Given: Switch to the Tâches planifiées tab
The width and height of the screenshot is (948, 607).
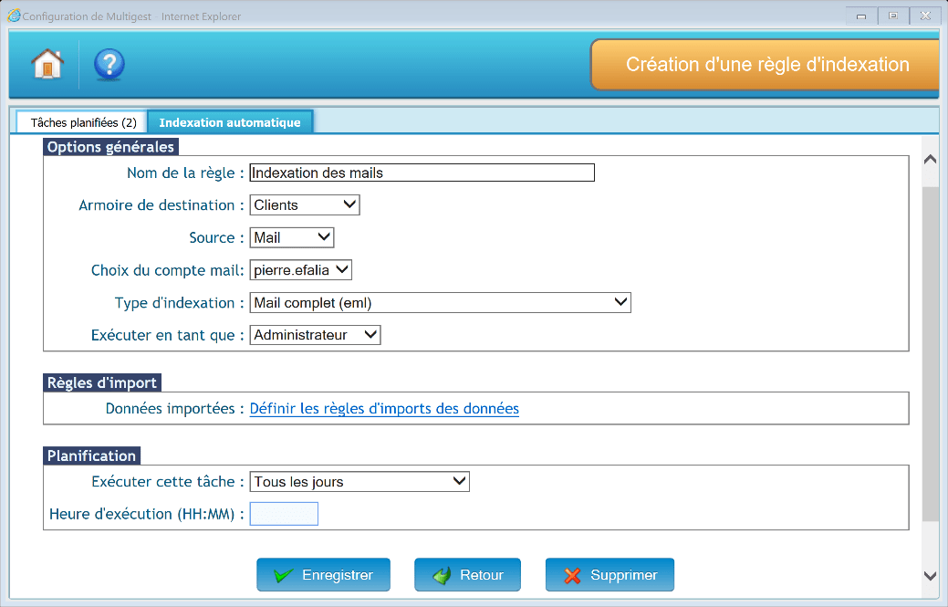Looking at the screenshot, I should (x=83, y=122).
